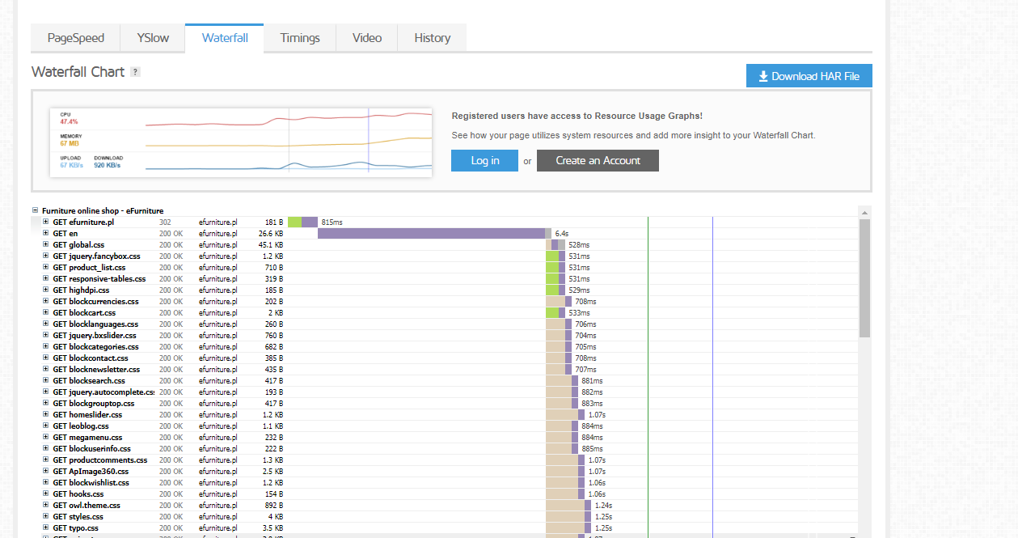
Task: Click the 920 KB/s download value
Action: pyautogui.click(x=107, y=165)
